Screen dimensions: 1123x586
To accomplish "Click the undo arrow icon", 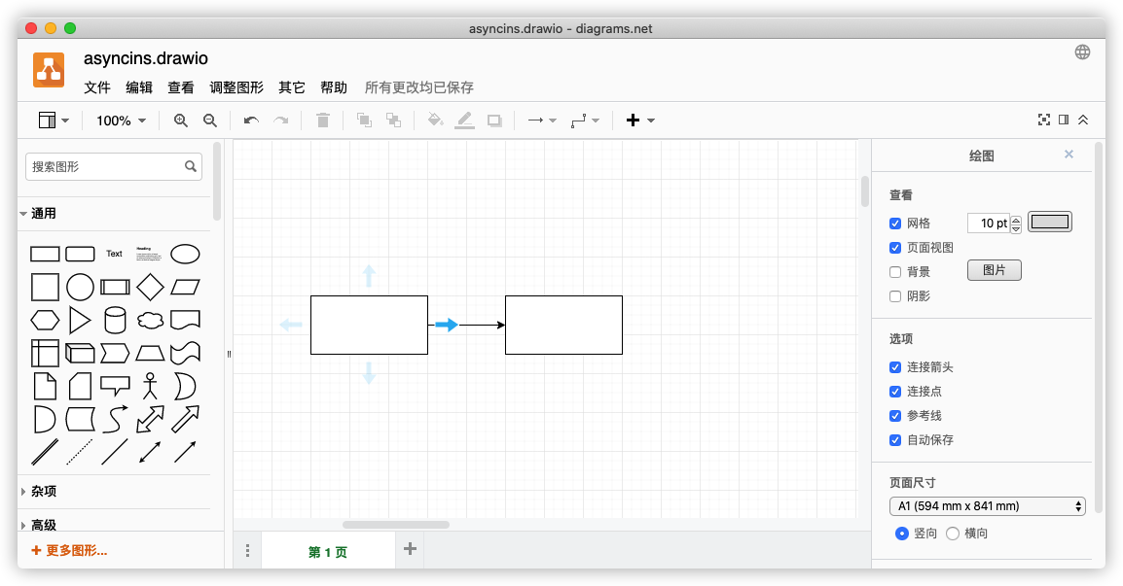I will tap(251, 121).
